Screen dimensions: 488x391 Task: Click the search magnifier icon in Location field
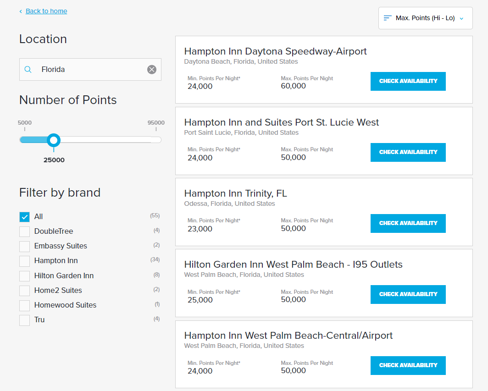[x=28, y=69]
